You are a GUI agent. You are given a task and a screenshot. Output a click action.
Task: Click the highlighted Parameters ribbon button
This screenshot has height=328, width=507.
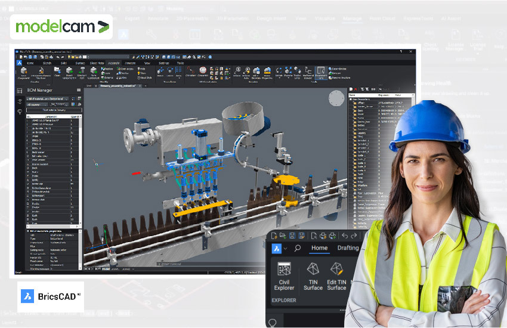(321, 73)
